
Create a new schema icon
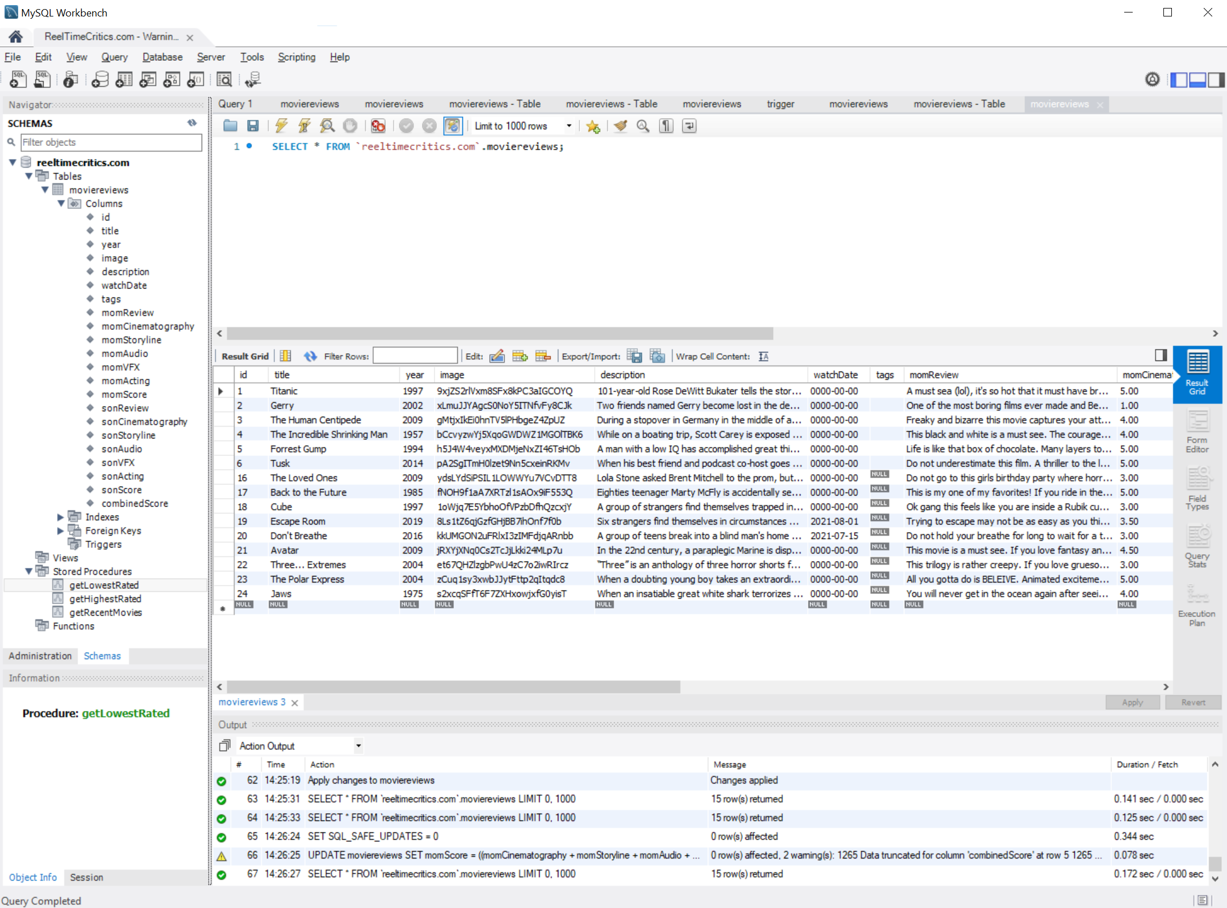(x=100, y=79)
